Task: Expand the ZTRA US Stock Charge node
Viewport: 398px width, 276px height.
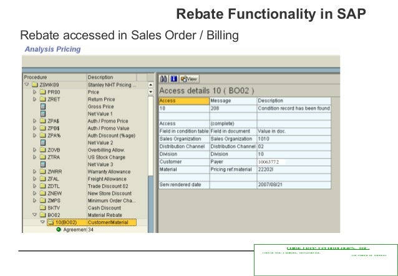Action: 34,157
